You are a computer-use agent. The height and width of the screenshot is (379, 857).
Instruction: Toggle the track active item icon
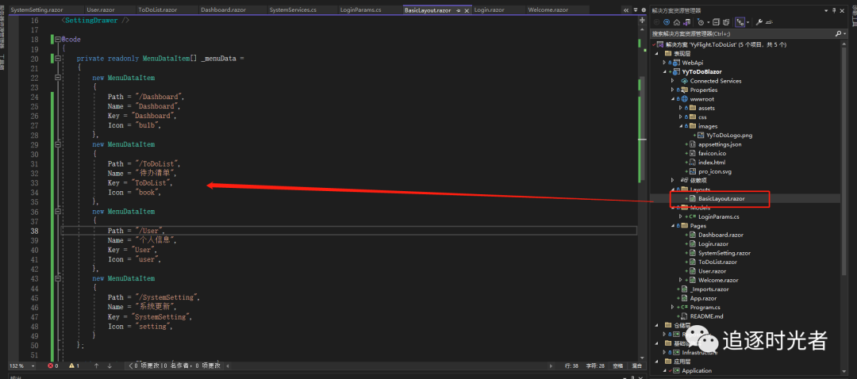740,22
